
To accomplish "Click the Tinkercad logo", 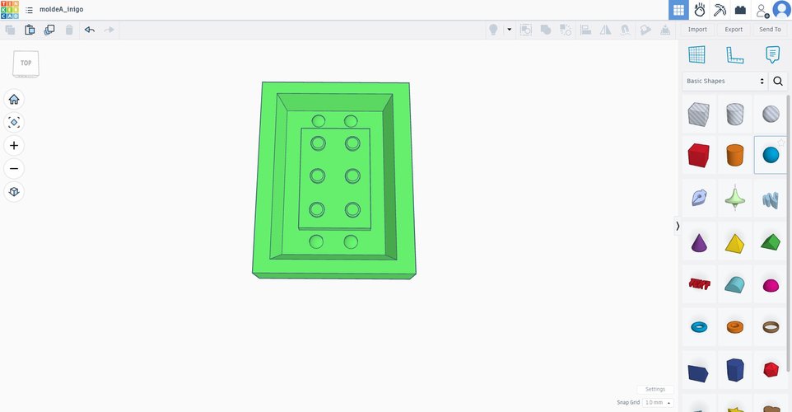I will [x=10, y=10].
